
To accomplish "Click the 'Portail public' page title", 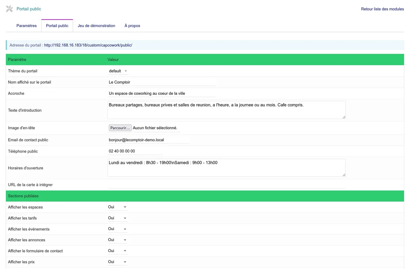I will 29,9.
